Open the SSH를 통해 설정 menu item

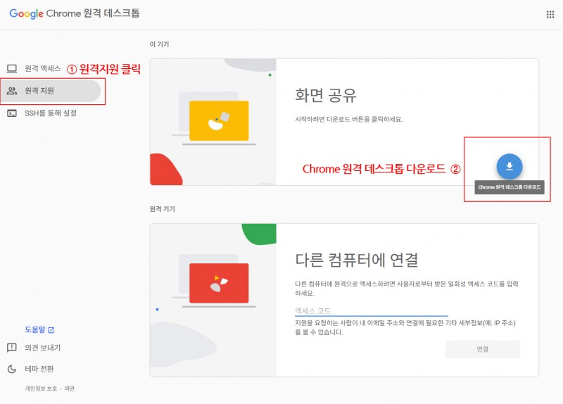pyautogui.click(x=50, y=113)
